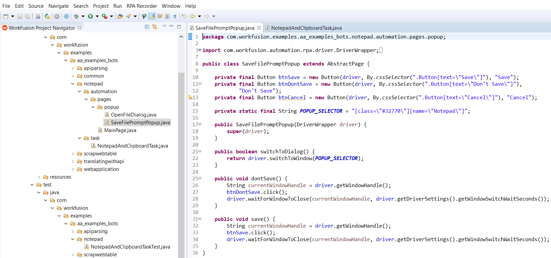Click the Save toolbar icon

pos(20,16)
